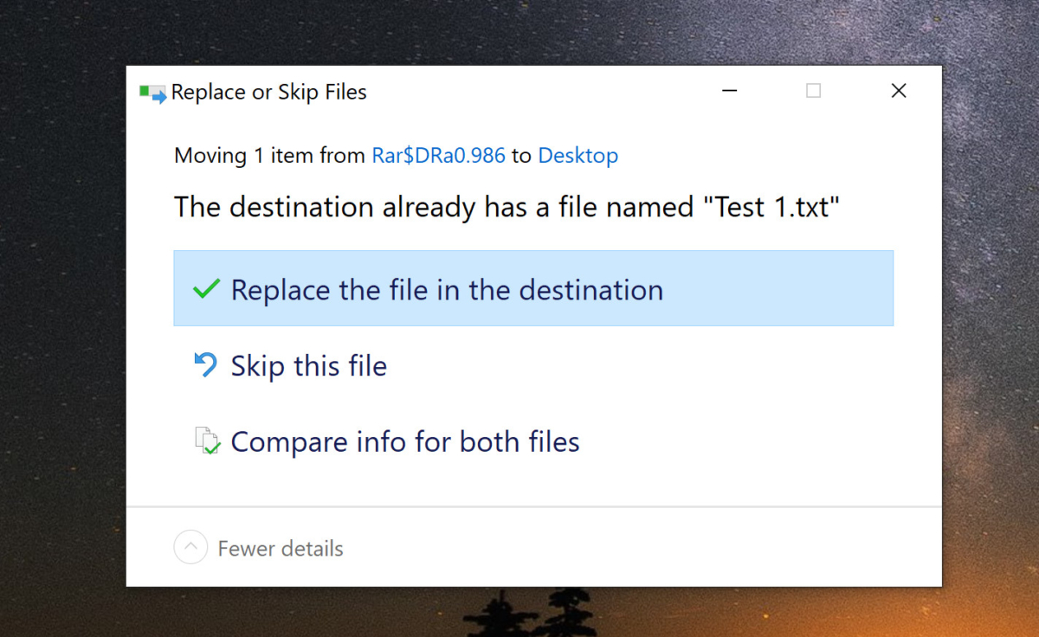Open the Desktop destination link
1039x637 pixels.
[x=578, y=156]
